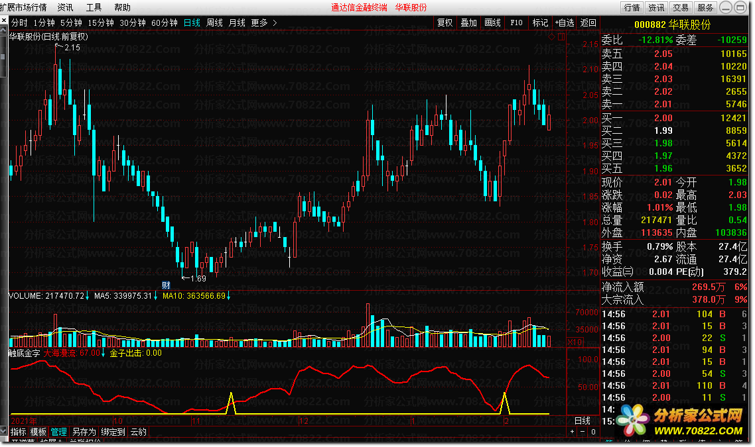The width and height of the screenshot is (755, 447).
Task: Click the 换手 value 0.79%
Action: coord(659,246)
